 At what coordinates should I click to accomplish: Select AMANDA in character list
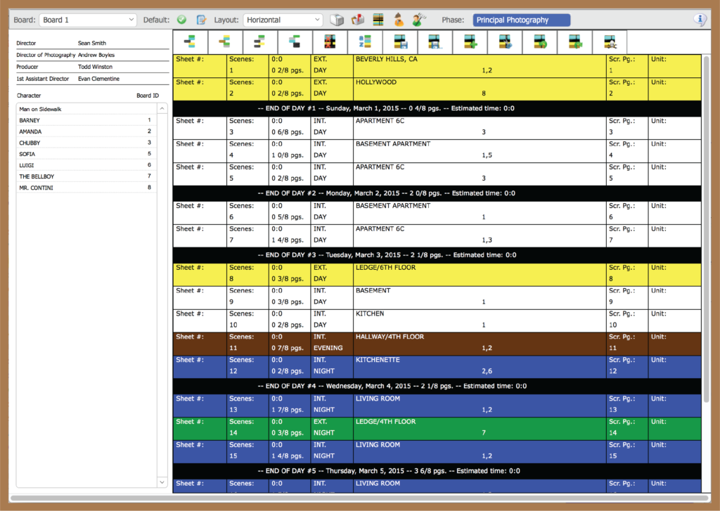tap(86, 131)
